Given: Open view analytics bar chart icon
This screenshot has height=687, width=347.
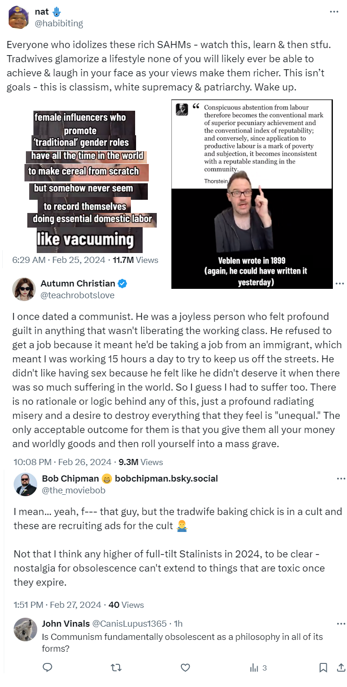Looking at the screenshot, I should pyautogui.click(x=254, y=667).
